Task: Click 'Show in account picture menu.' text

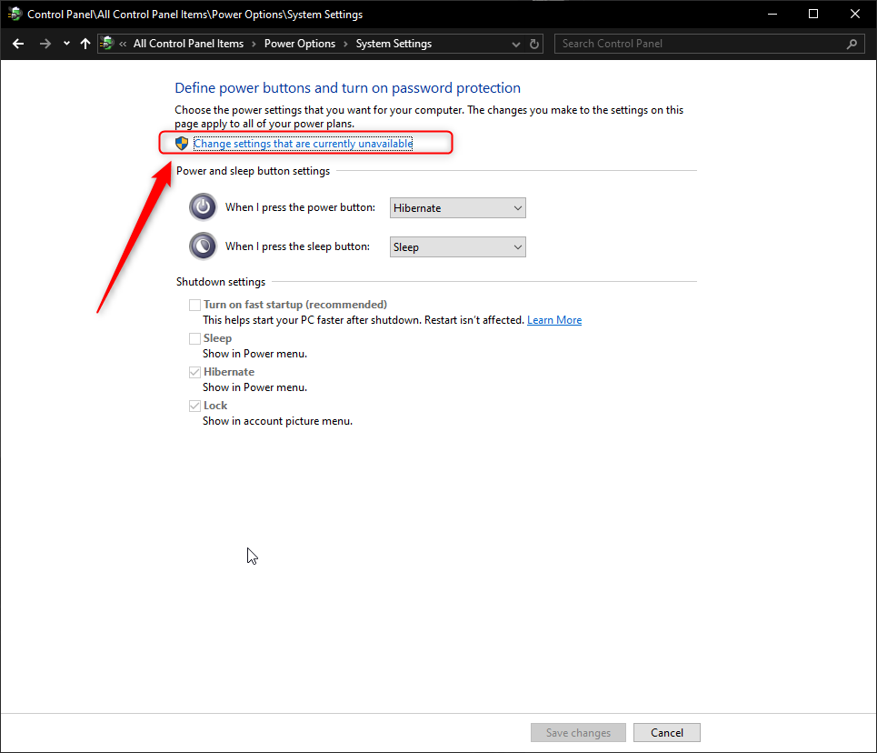Action: pos(277,421)
